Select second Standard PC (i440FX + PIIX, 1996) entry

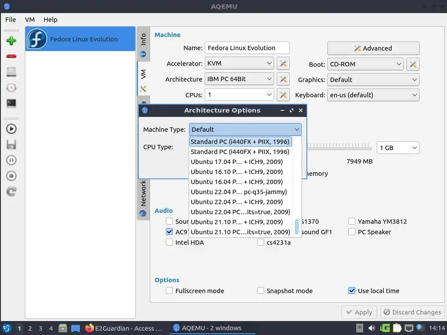point(241,151)
